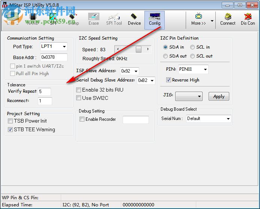Click the Dis Con icon
Screen dimensions: 260x209
(248, 19)
